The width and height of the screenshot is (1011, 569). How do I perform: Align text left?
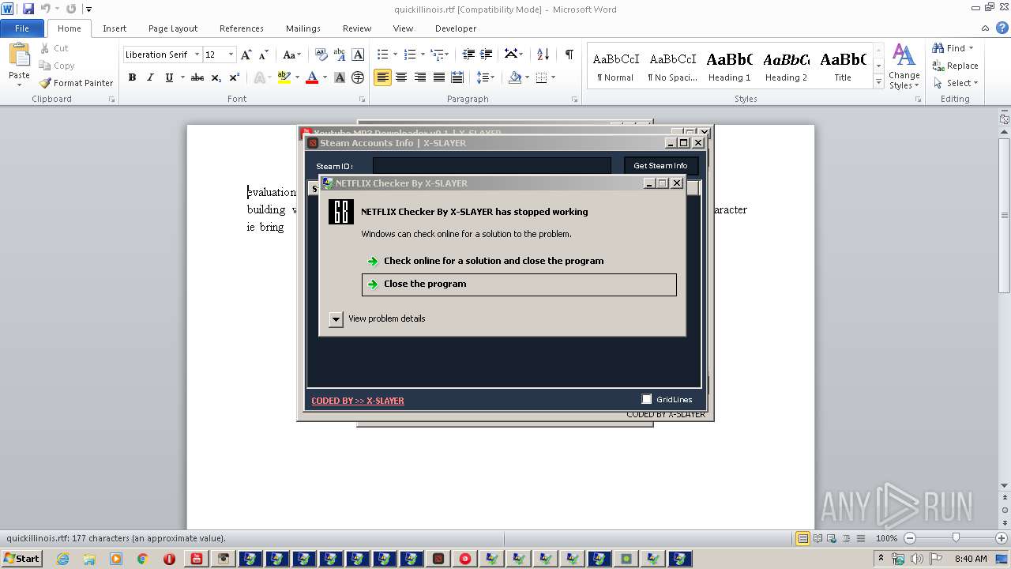[383, 77]
